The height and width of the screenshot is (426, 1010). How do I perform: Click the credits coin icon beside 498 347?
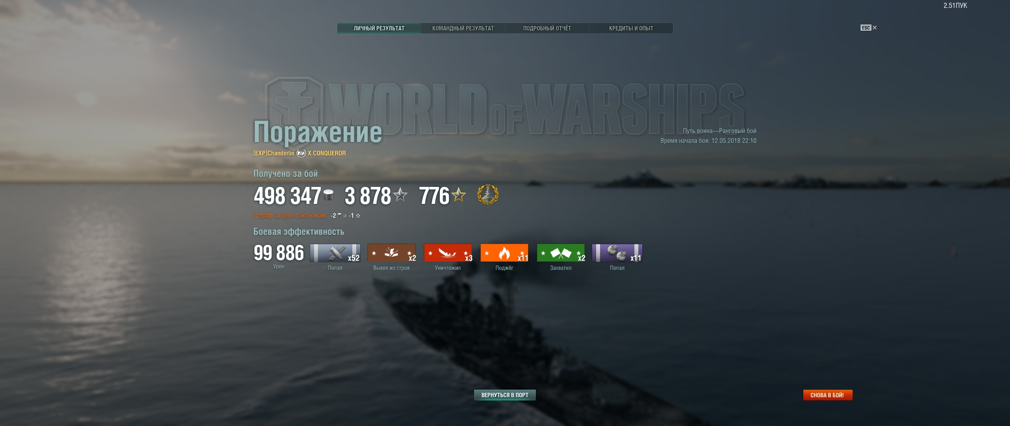point(328,195)
